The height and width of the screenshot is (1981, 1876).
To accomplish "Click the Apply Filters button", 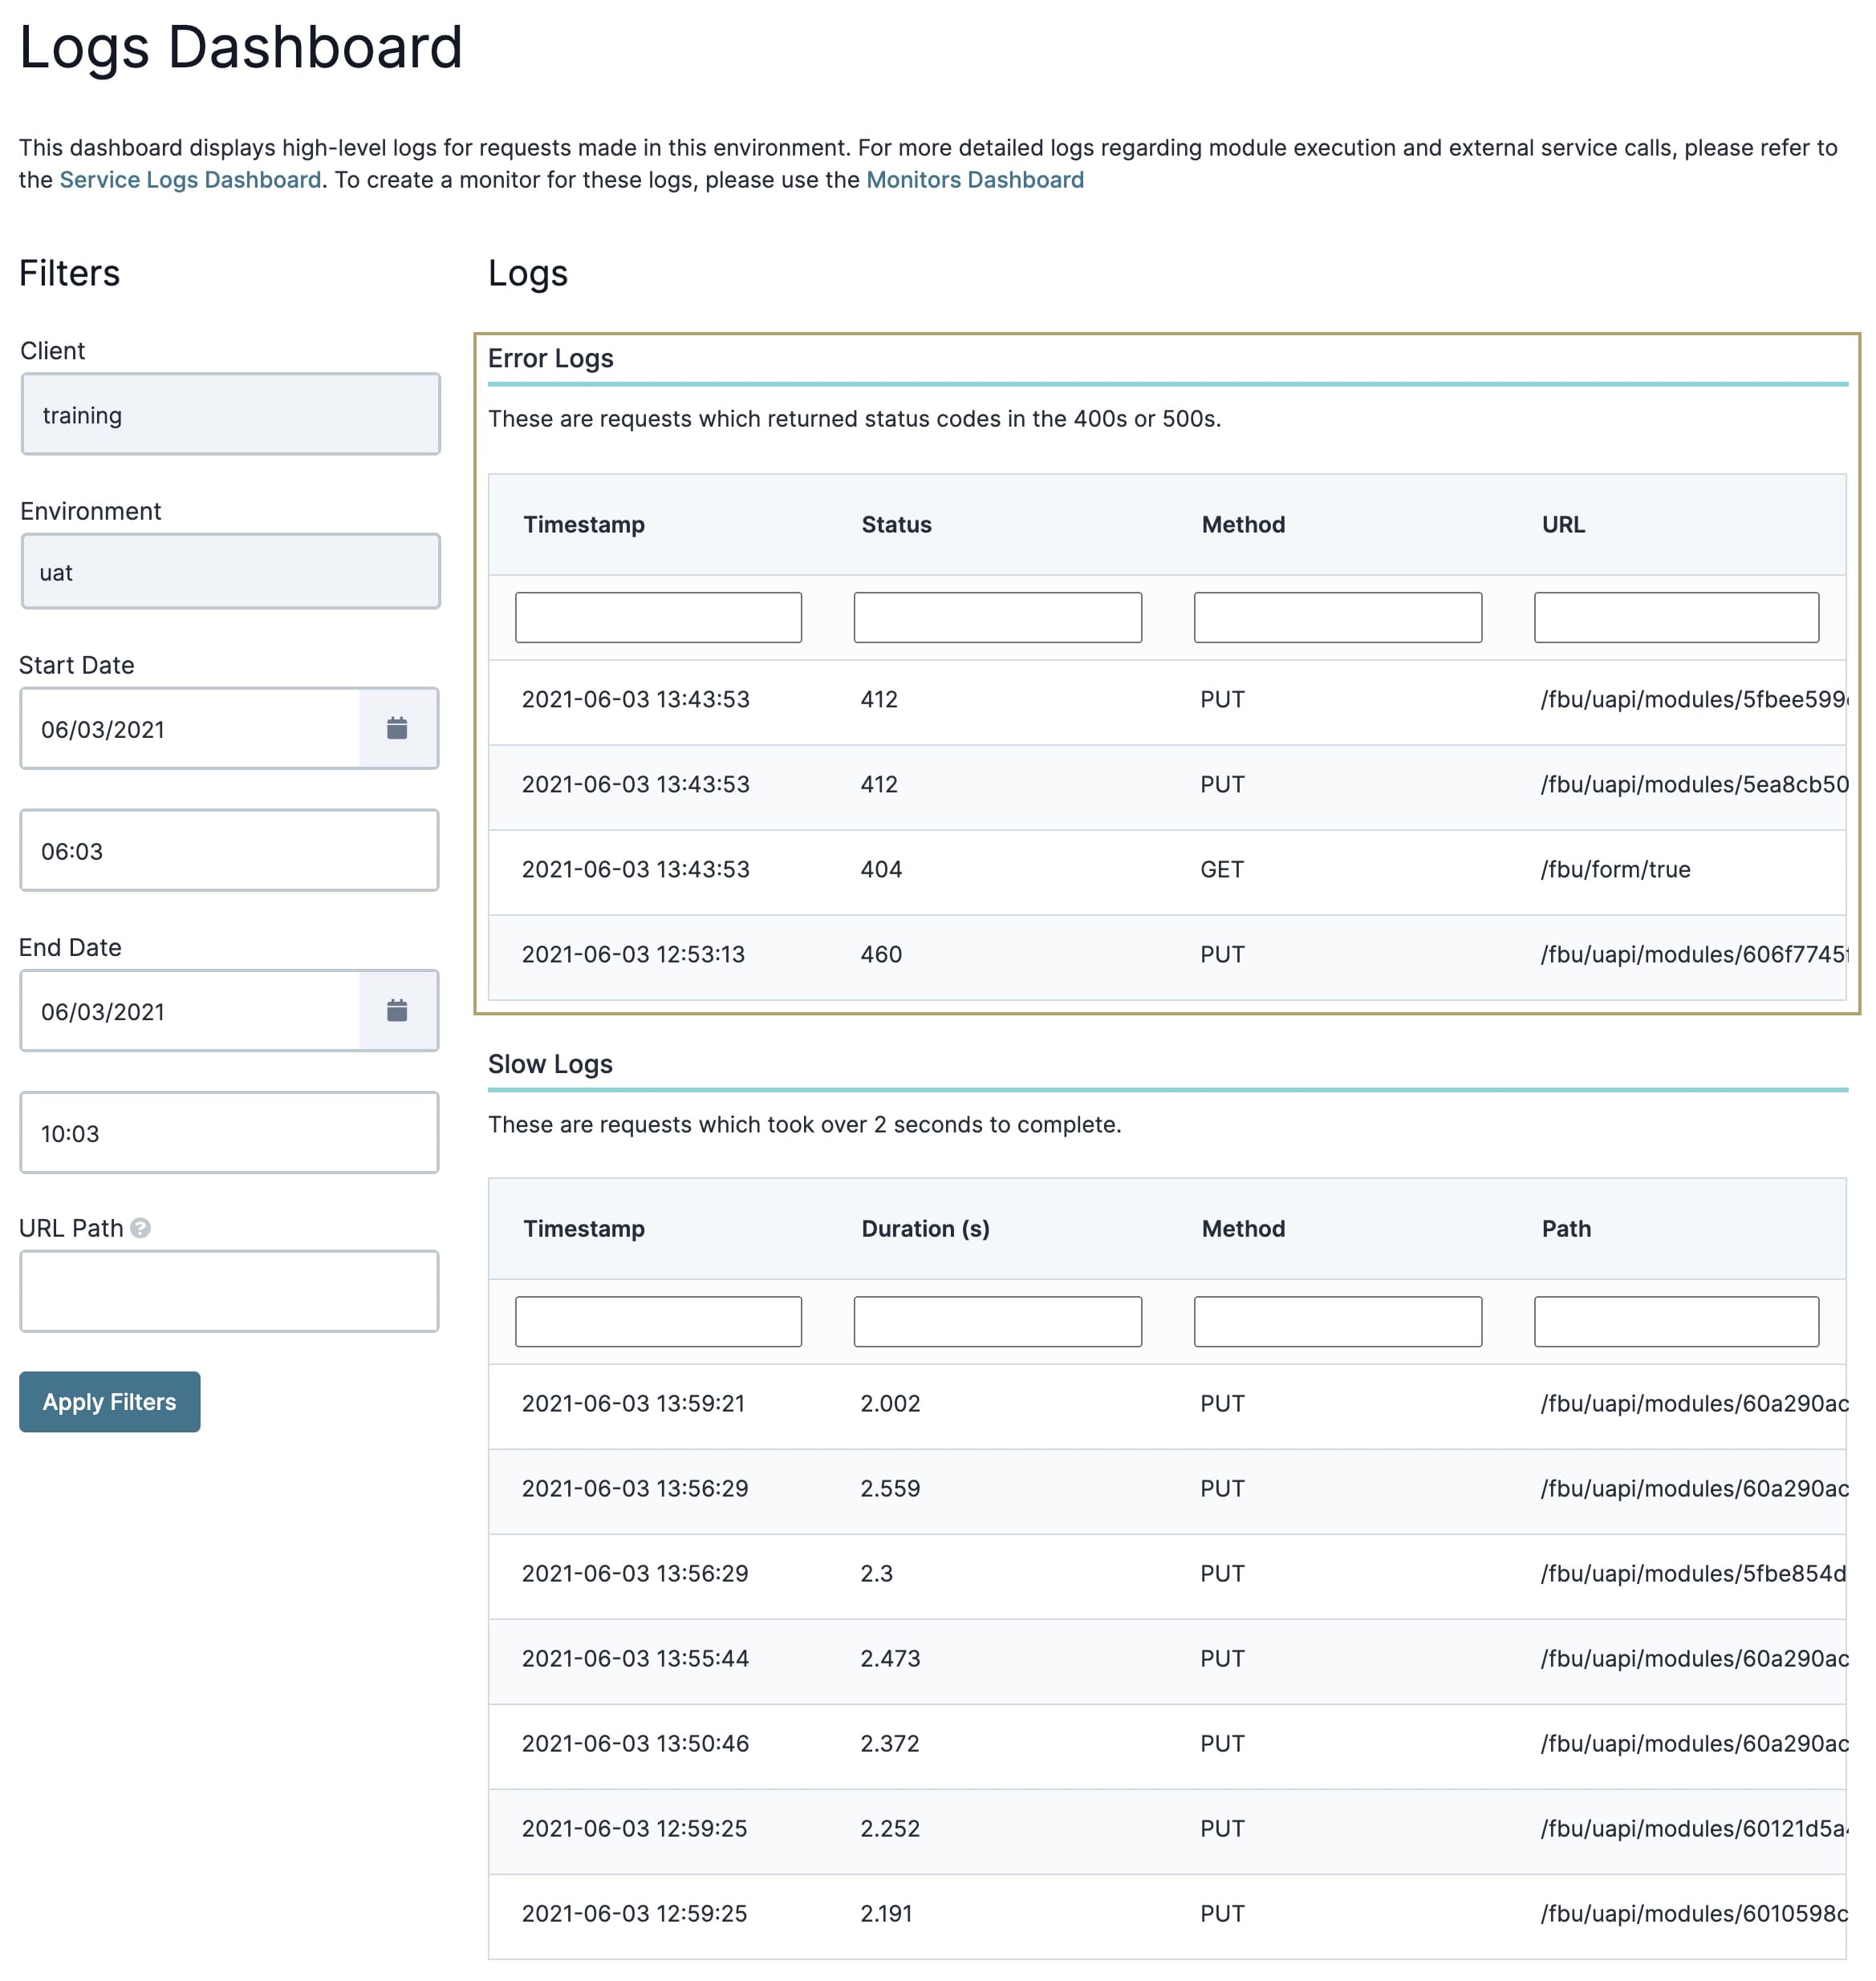I will 110,1402.
